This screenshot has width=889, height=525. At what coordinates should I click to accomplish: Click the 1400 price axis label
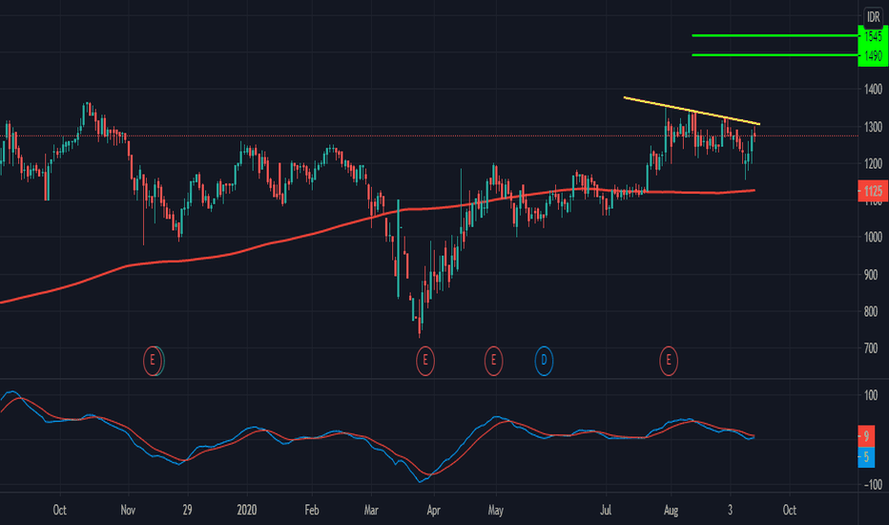click(x=873, y=89)
